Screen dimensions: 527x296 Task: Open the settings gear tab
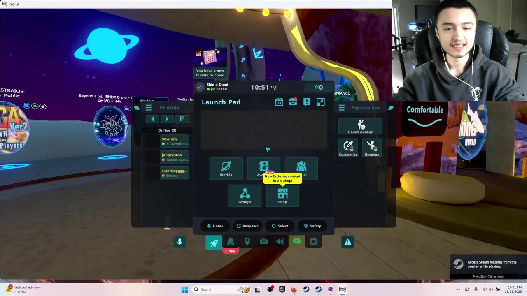pos(313,242)
